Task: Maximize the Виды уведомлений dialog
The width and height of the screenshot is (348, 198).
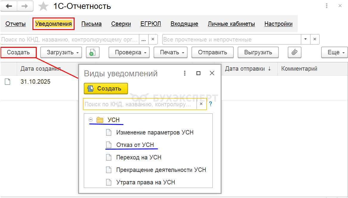Action: tap(198, 73)
